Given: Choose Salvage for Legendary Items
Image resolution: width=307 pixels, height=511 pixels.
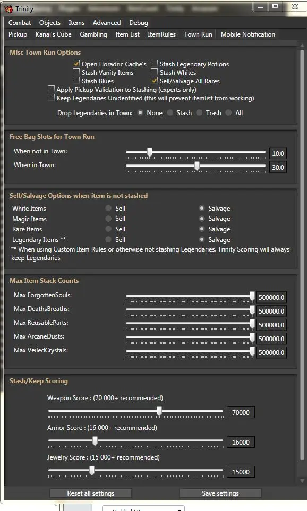Looking at the screenshot, I should tap(202, 239).
